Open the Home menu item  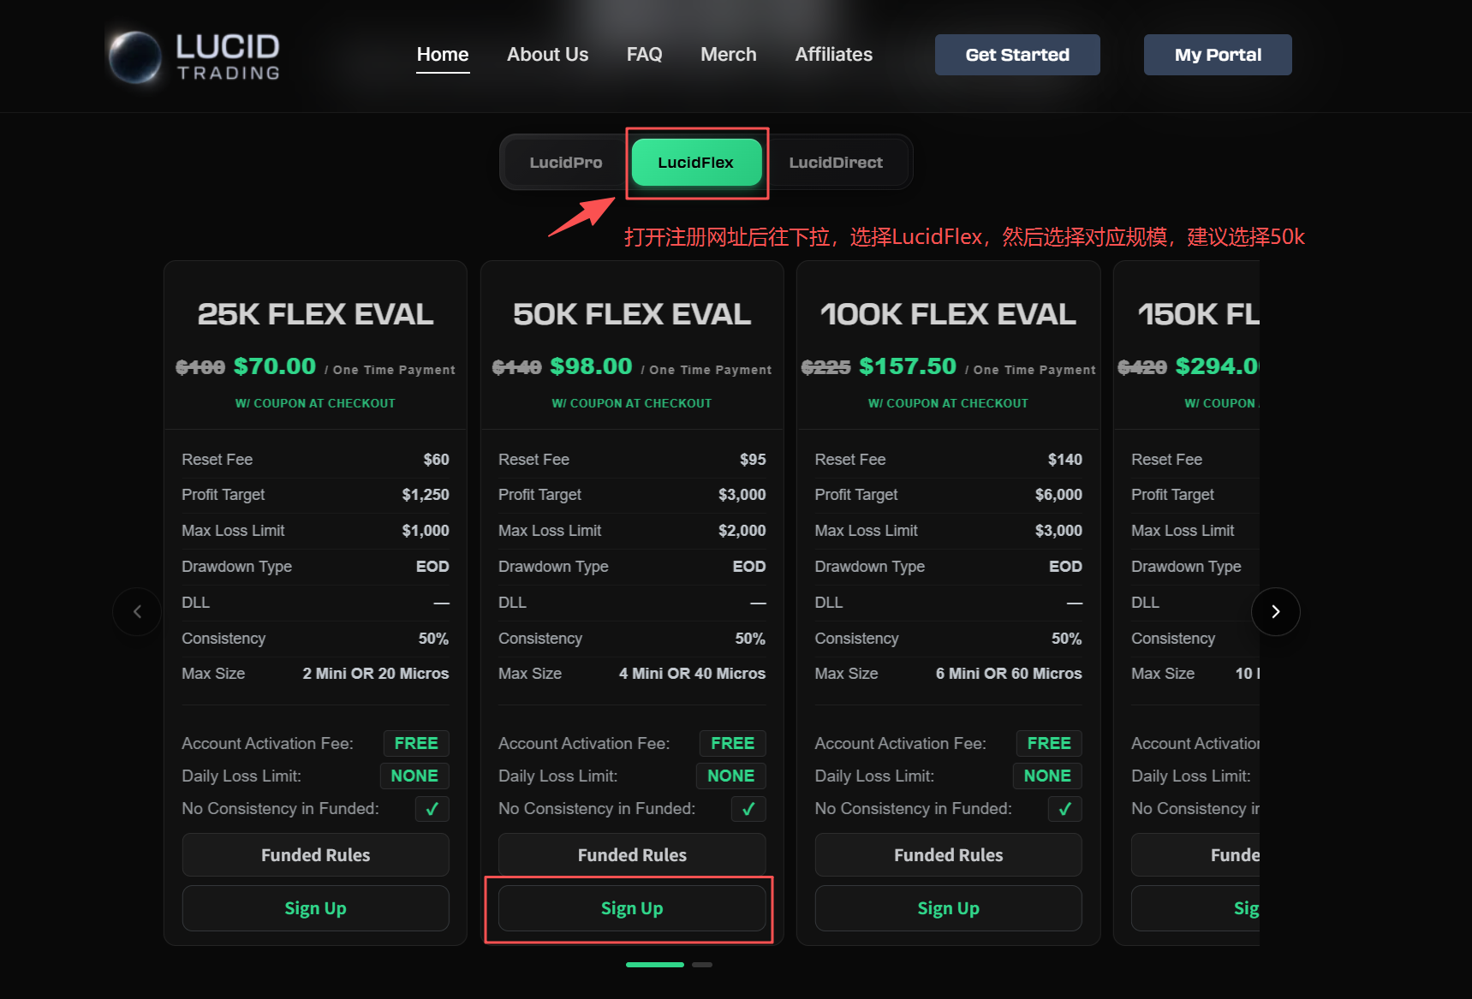pyautogui.click(x=443, y=55)
